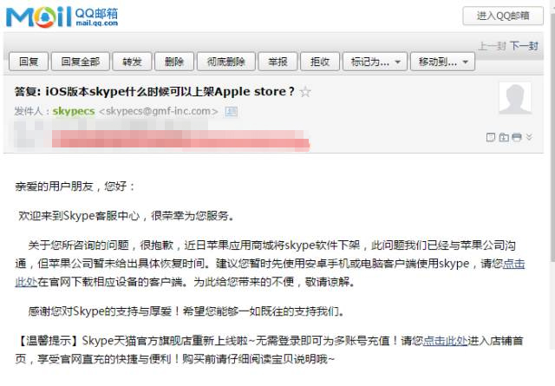The height and width of the screenshot is (386, 555).
Task: Click the email subject line text
Action: (154, 92)
